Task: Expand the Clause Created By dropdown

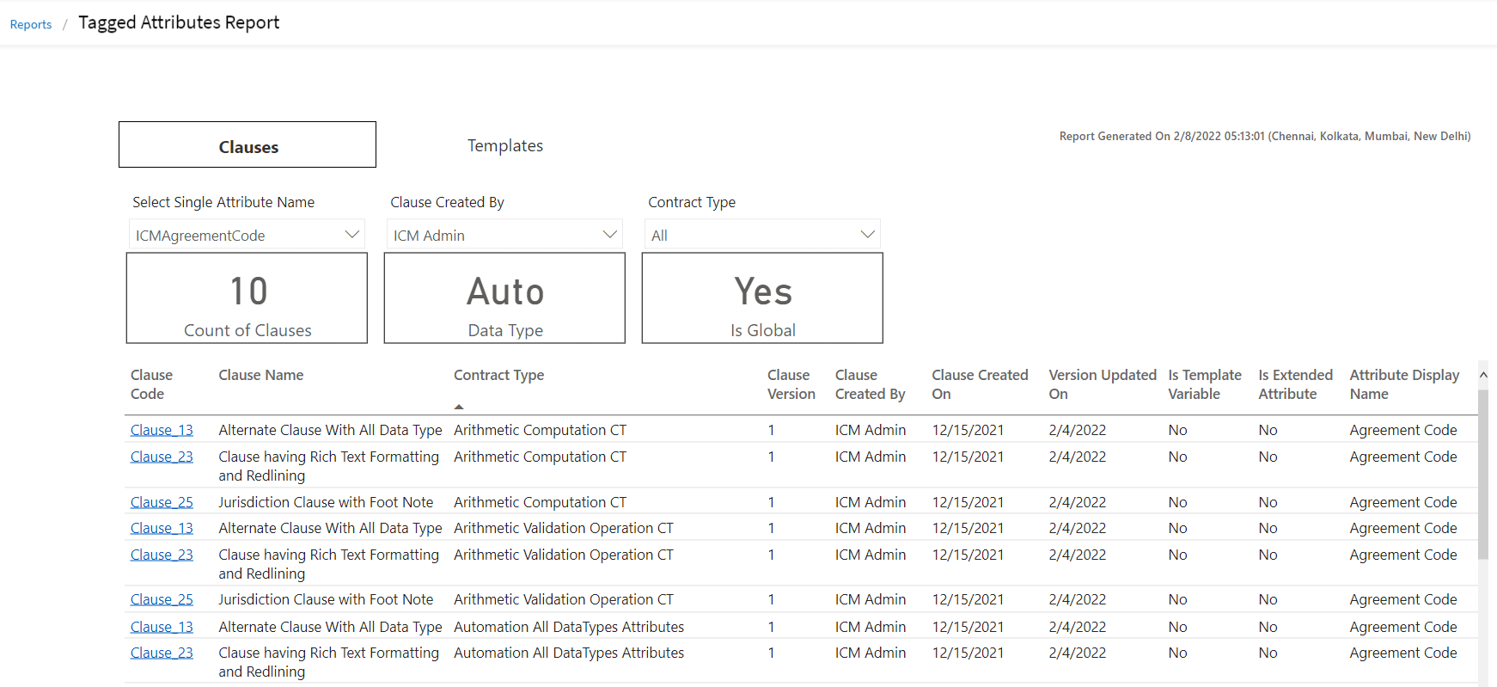Action: 504,235
